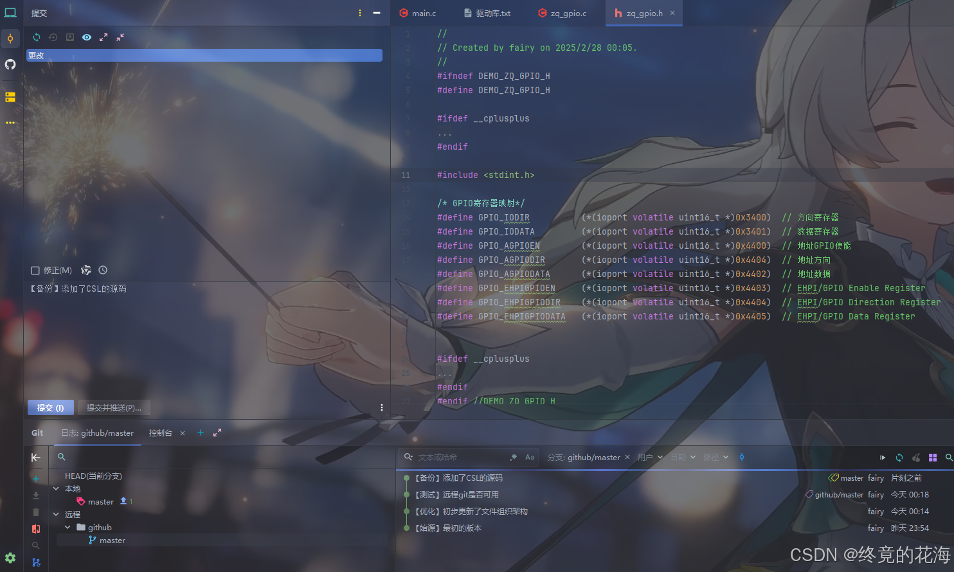
Task: Click Refresh icon in Git log toolbar
Action: 899,458
